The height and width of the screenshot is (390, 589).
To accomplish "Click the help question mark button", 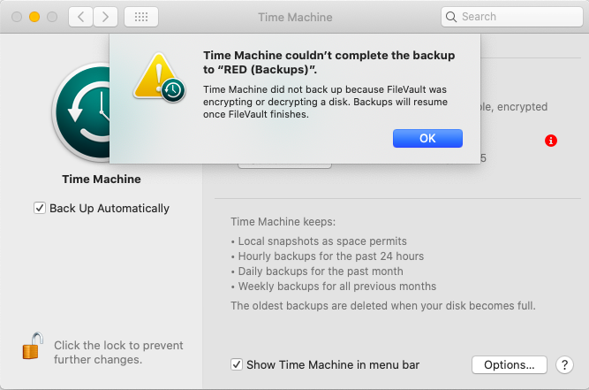I will (x=564, y=365).
